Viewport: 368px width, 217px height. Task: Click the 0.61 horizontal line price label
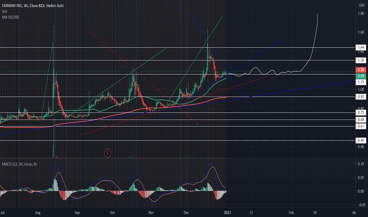point(361,126)
